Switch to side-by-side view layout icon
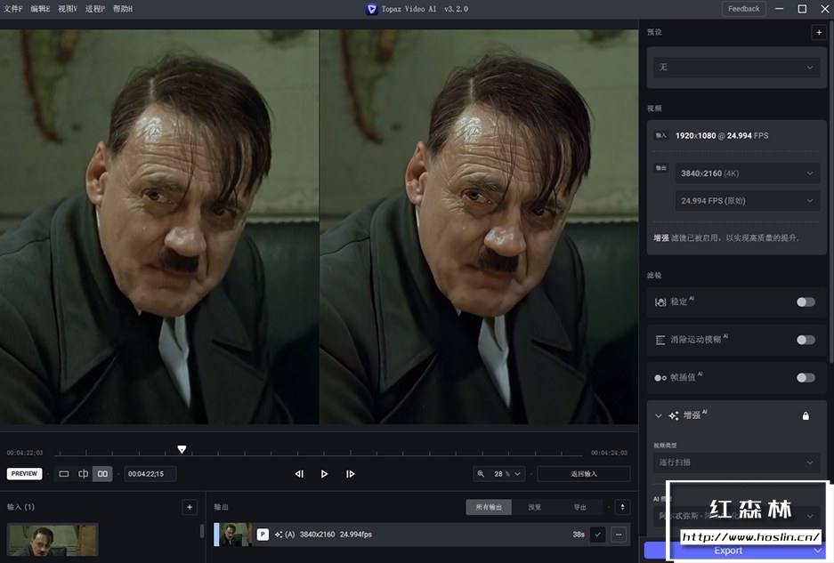 (102, 474)
